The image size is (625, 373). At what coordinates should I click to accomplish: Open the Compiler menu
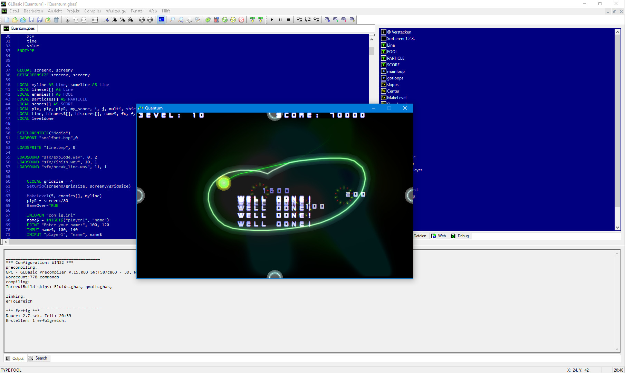coord(93,11)
